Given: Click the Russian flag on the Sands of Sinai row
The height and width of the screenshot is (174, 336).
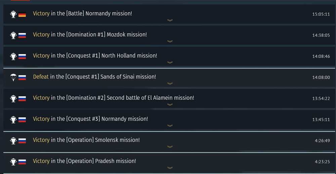Looking at the screenshot, I should (22, 77).
